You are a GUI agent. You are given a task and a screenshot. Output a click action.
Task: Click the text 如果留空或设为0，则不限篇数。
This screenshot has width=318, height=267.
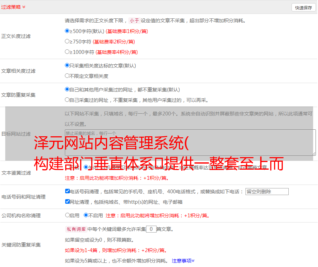coord(99,240)
